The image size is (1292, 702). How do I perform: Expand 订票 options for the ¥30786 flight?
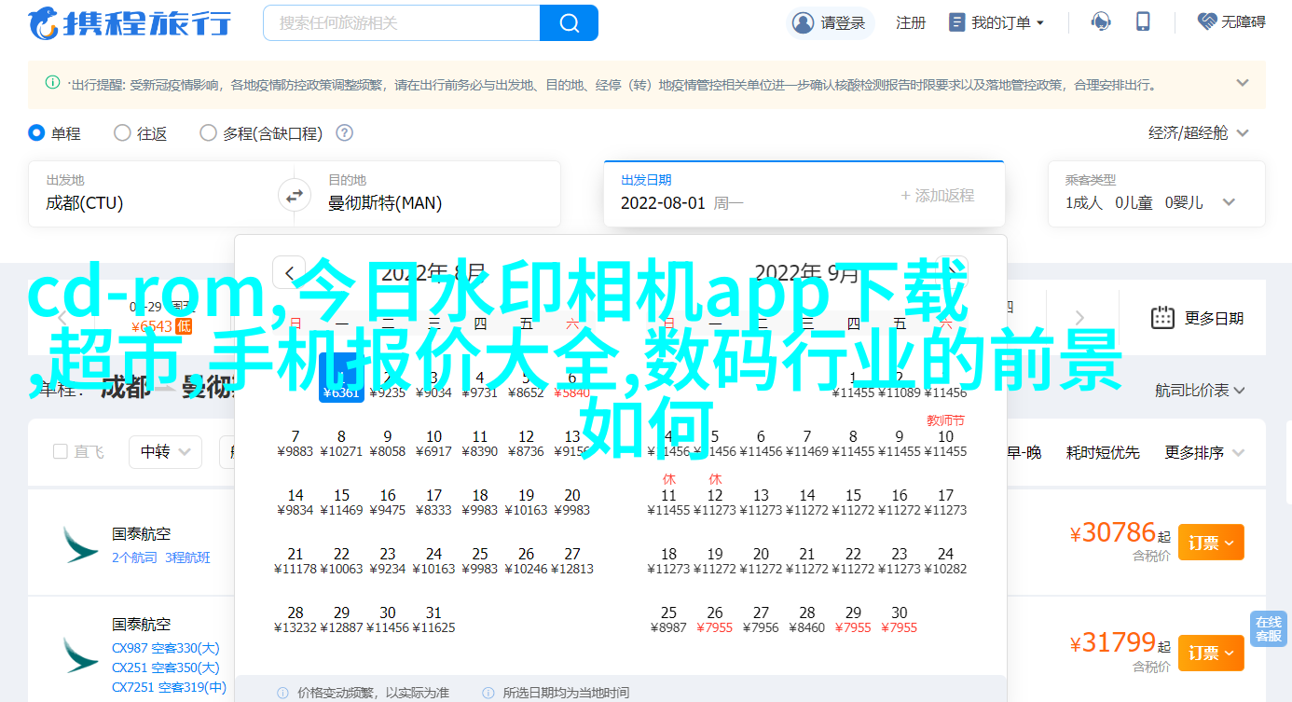1211,542
